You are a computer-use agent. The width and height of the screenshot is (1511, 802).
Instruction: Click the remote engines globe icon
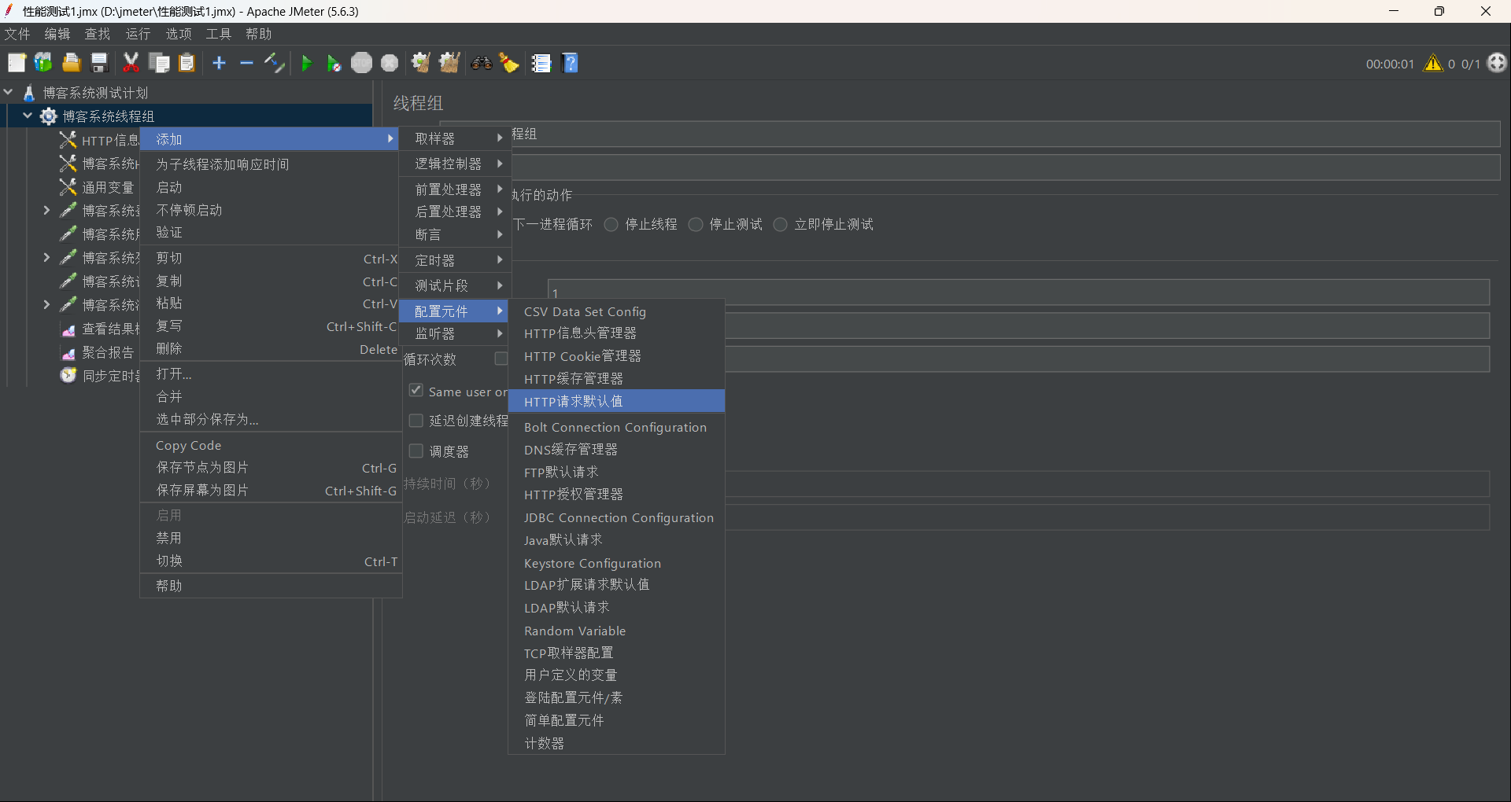click(1497, 63)
